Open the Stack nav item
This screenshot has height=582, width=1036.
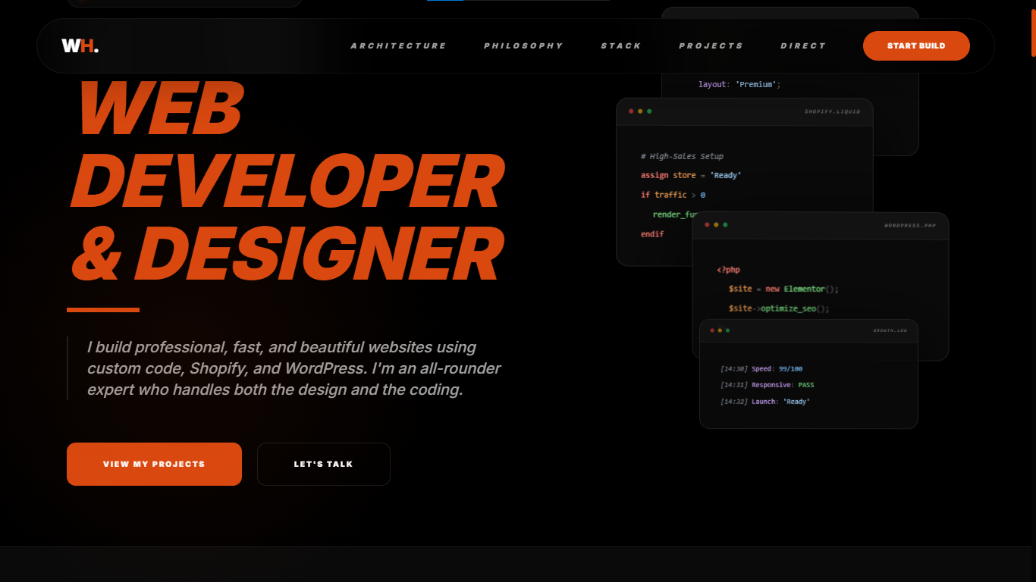pos(621,45)
